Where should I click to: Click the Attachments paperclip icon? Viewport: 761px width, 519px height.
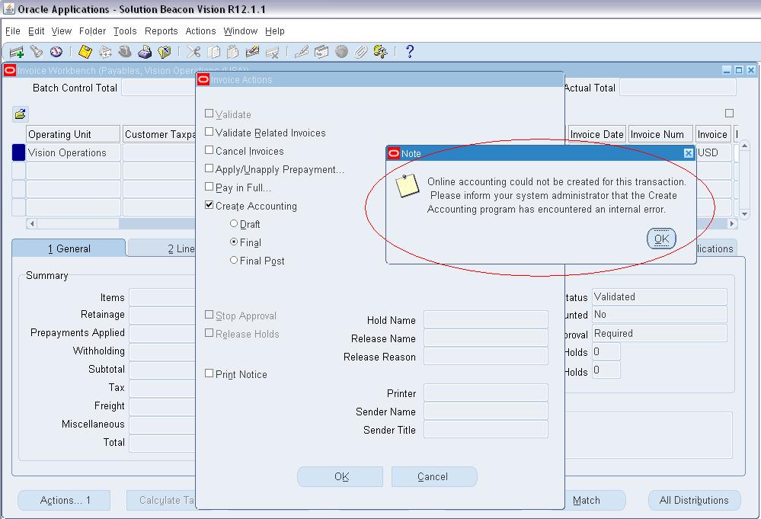point(361,52)
